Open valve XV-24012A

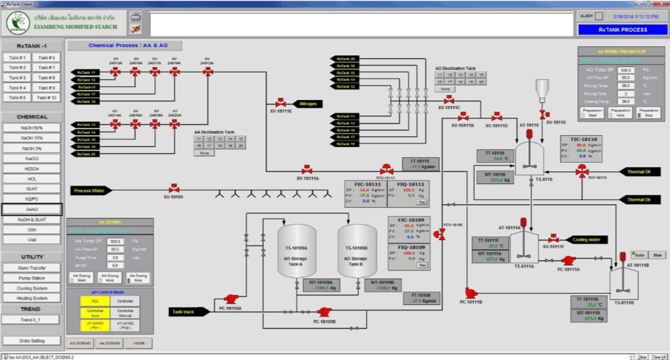coord(207,72)
